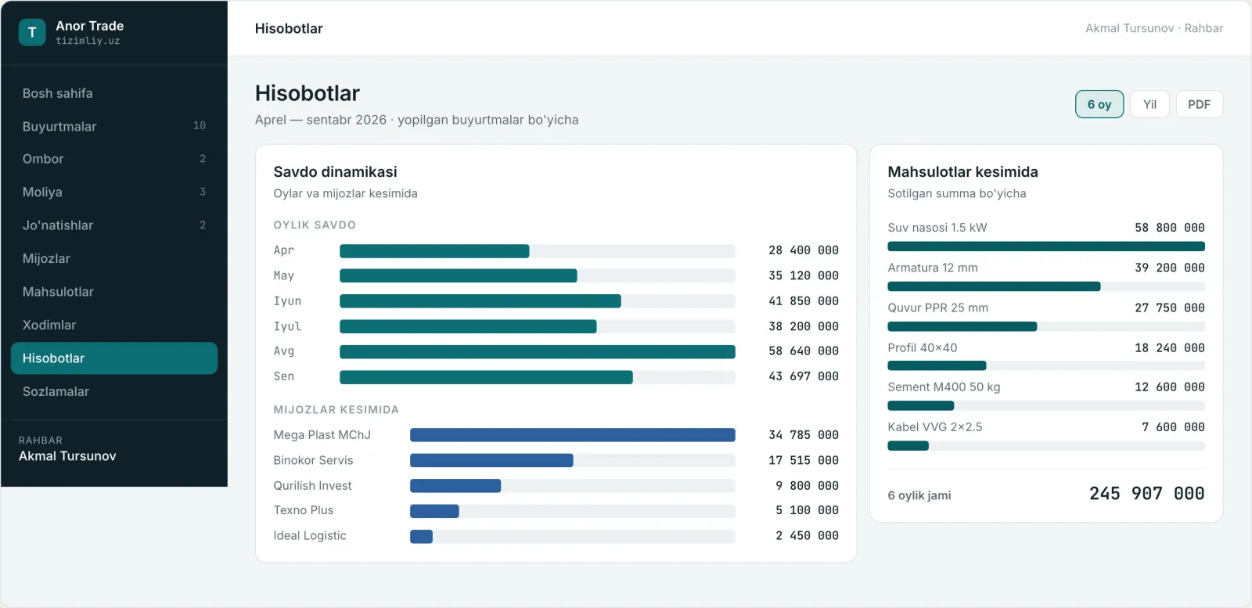Open Jo'natishlar page
Viewport: 1252px width, 608px height.
pyautogui.click(x=114, y=225)
